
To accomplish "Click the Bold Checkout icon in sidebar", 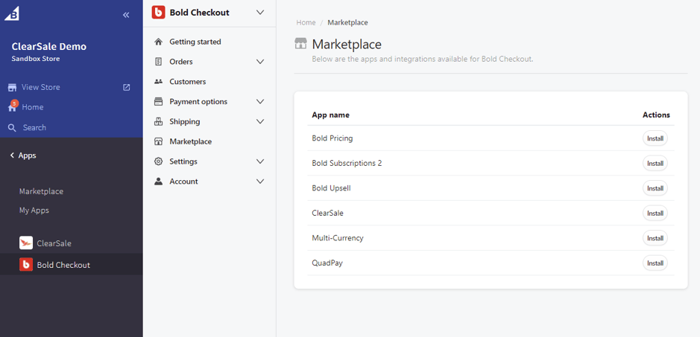I will [26, 264].
